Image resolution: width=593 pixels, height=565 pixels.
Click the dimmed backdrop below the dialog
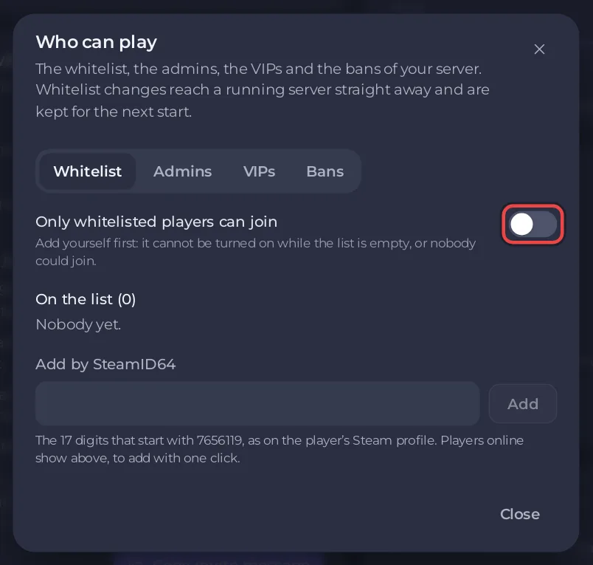296,559
